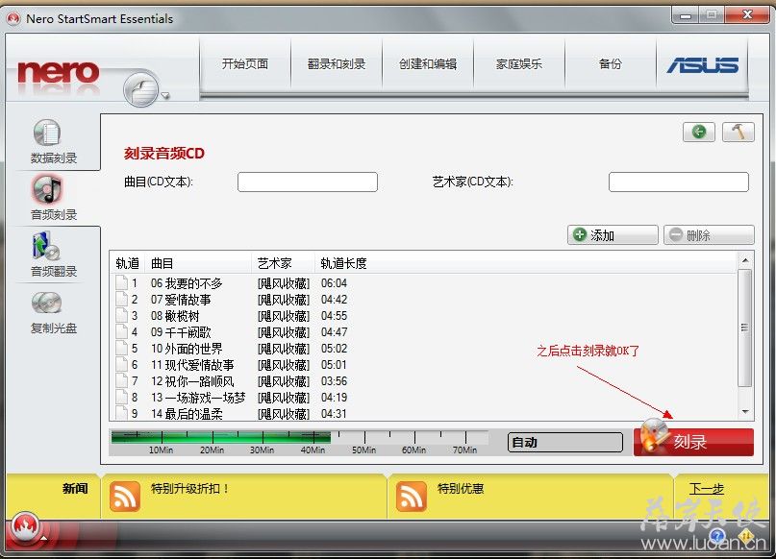Viewport: 776px width, 559px height.
Task: Click the file icon of track 5
Action: tap(121, 348)
